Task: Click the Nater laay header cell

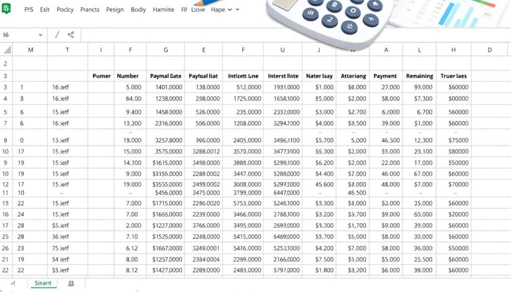Action: 319,76
